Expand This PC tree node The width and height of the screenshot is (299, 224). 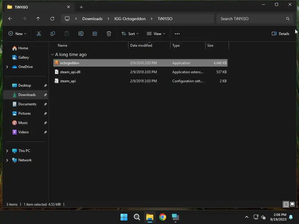[7, 151]
